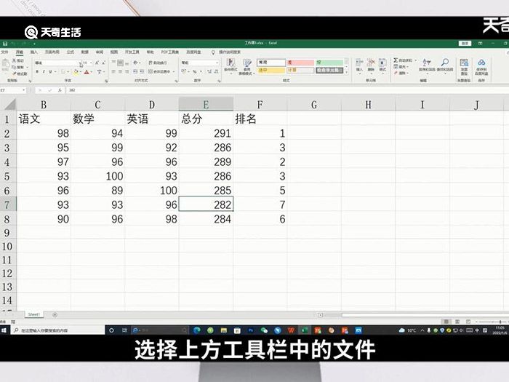Expand the cell styles gallery arrow

347,73
